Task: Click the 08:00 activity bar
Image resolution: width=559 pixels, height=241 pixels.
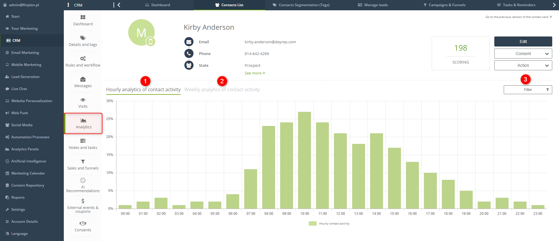Action: coord(268,167)
